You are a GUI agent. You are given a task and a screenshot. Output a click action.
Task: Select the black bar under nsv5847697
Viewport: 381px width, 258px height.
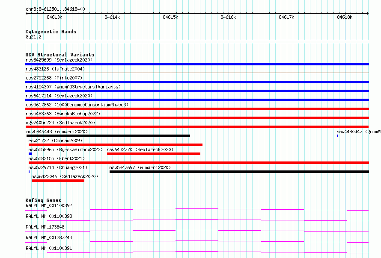click(239, 172)
